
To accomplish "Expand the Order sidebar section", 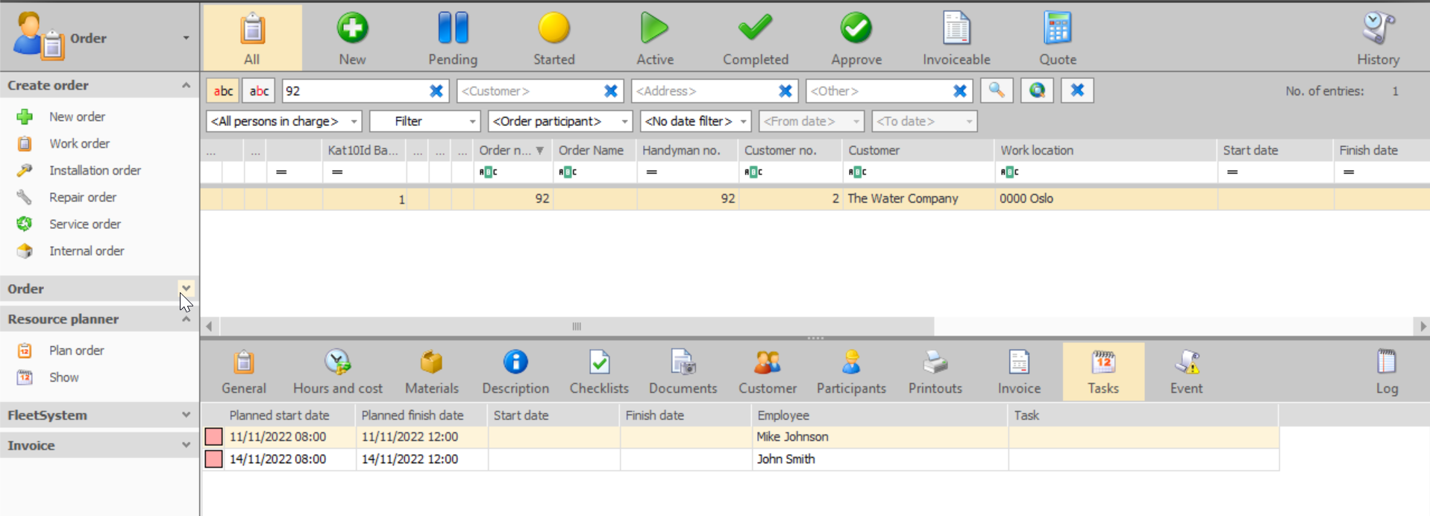I will pos(186,288).
